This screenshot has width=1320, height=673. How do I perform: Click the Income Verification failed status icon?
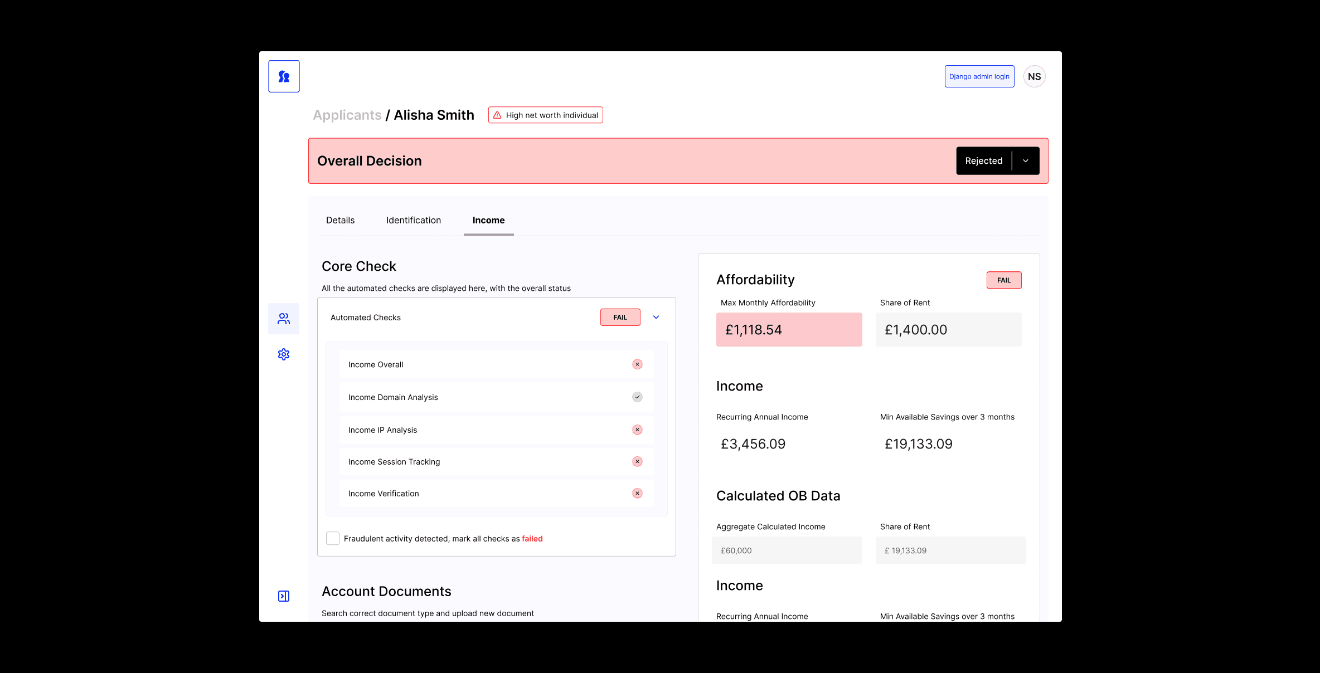637,493
